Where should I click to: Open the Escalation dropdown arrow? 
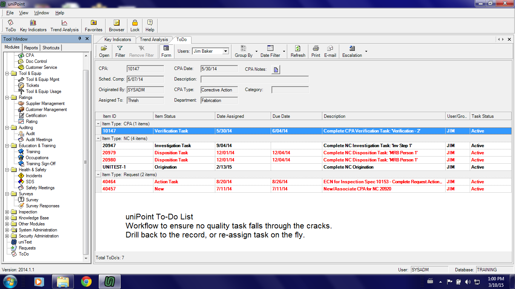coord(366,51)
